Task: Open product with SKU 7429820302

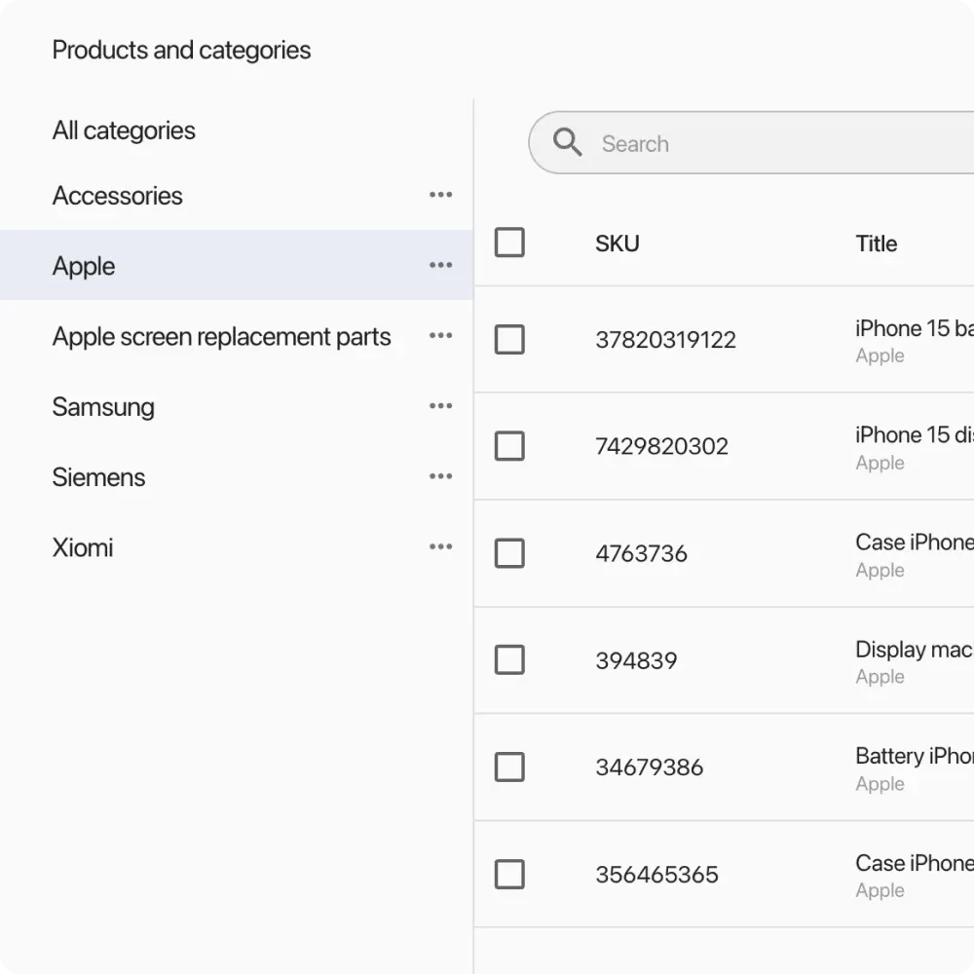Action: click(x=661, y=446)
